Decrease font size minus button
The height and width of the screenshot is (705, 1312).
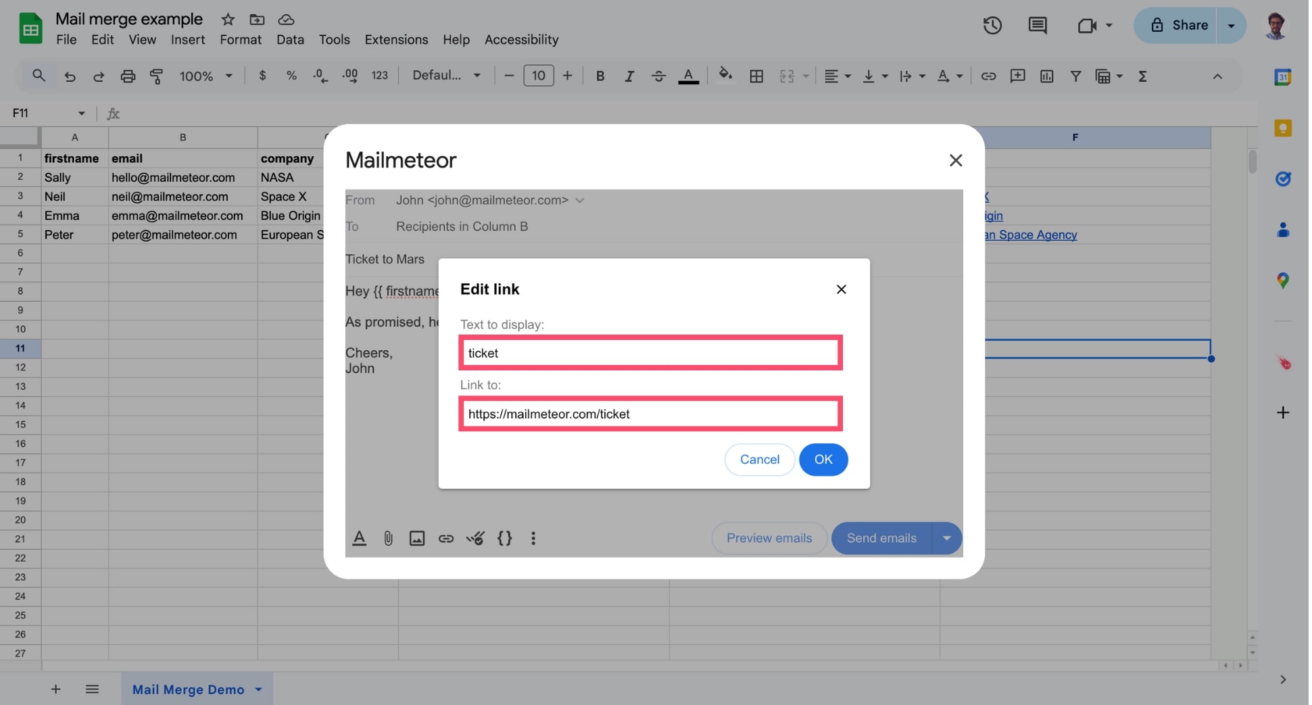509,76
